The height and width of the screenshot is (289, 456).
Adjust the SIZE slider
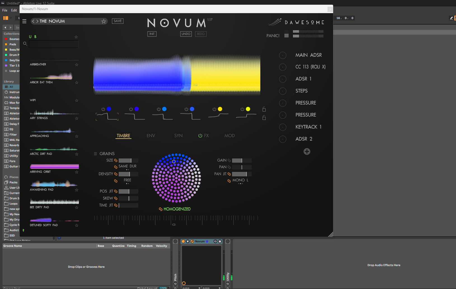tap(128, 160)
